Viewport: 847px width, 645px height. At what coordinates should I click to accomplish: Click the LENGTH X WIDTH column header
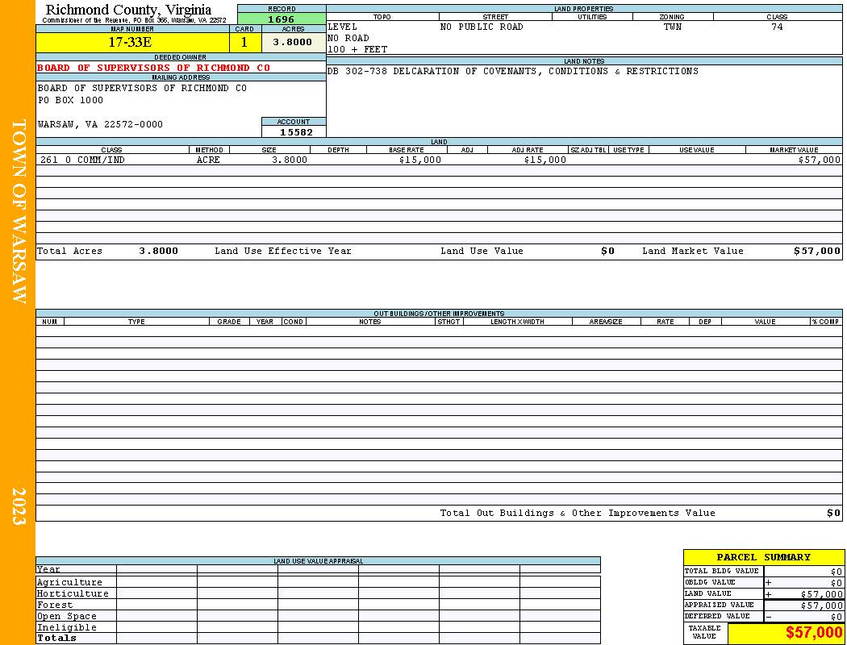click(x=518, y=322)
